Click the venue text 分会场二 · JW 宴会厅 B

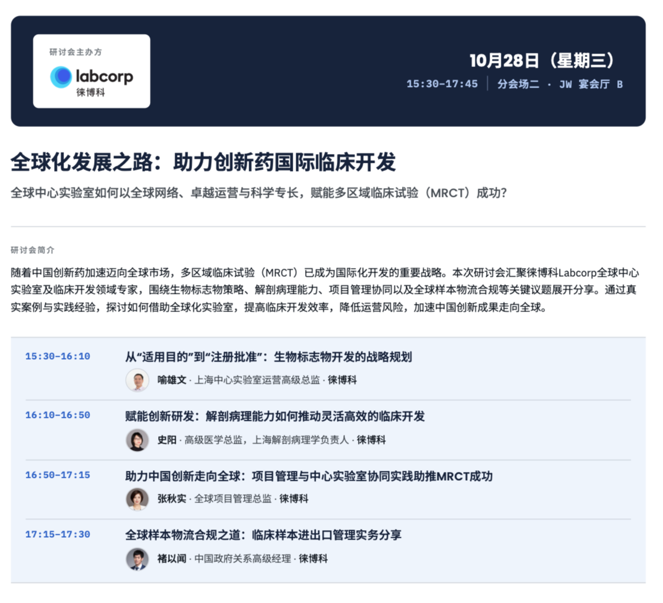coord(560,84)
